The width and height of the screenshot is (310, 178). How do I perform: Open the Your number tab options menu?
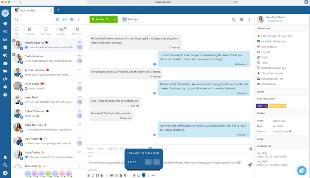(51, 10)
